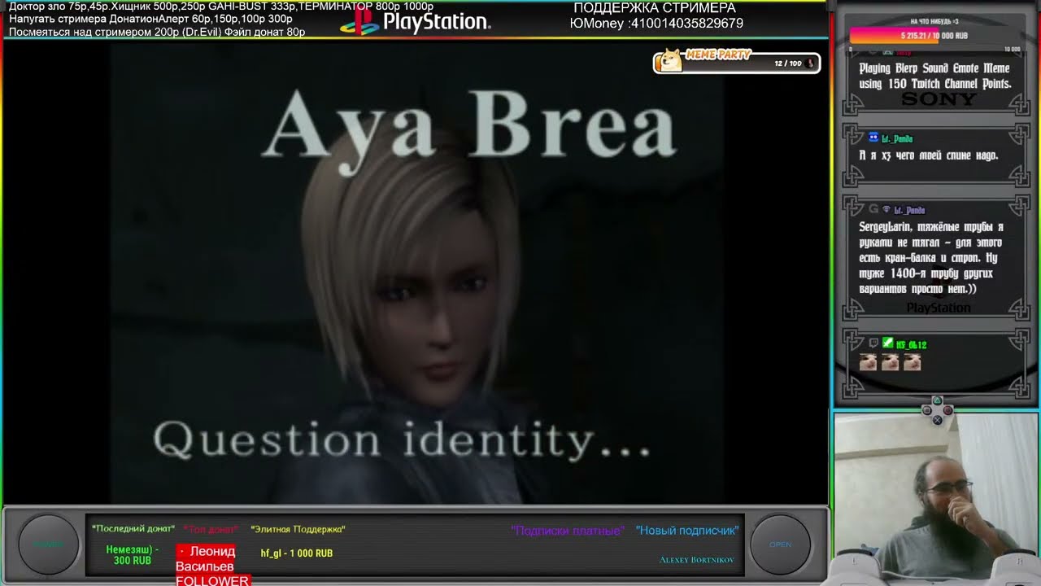This screenshot has height=586, width=1041.
Task: Click the Blerp Sound Emote chat message
Action: [x=935, y=76]
